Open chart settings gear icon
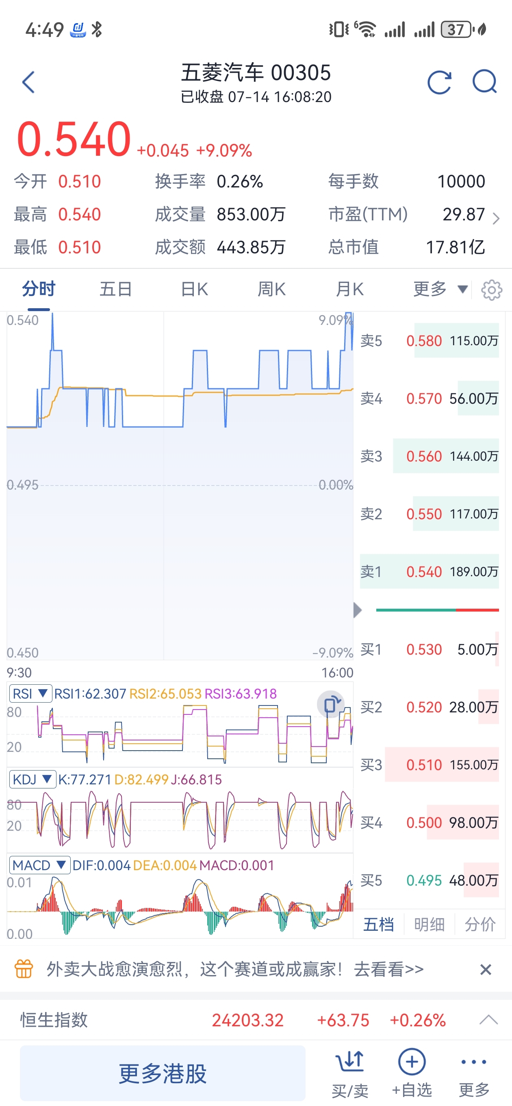Image resolution: width=512 pixels, height=1106 pixels. (492, 290)
